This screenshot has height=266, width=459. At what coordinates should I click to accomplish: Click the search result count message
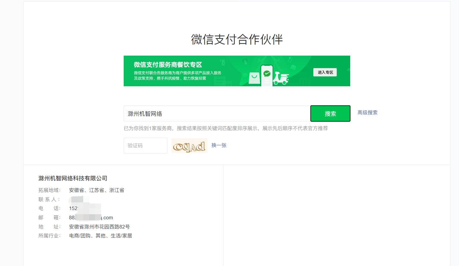pos(226,128)
